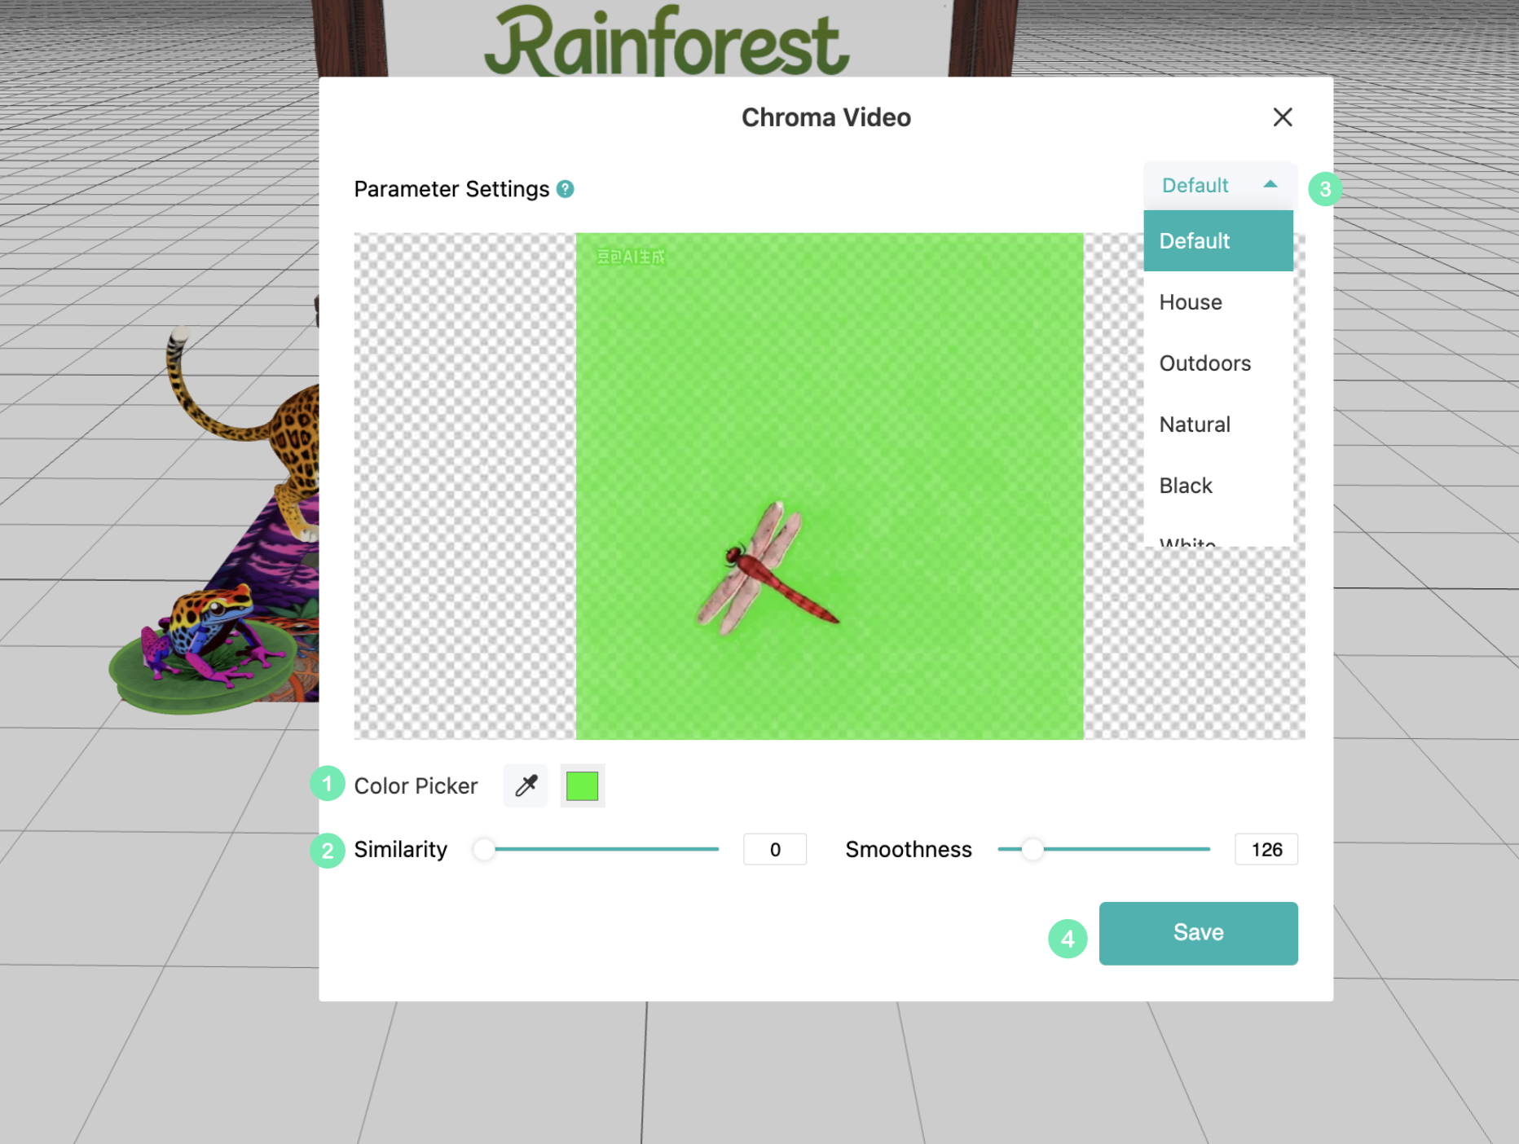The image size is (1519, 1144).
Task: Close the Chroma Video dialog
Action: click(x=1283, y=117)
